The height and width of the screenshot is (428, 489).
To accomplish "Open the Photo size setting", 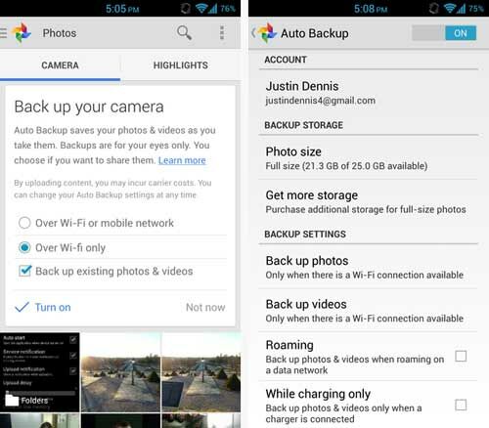I will click(x=369, y=158).
